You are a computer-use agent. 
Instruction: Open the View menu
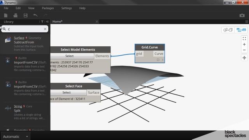tap(31, 8)
